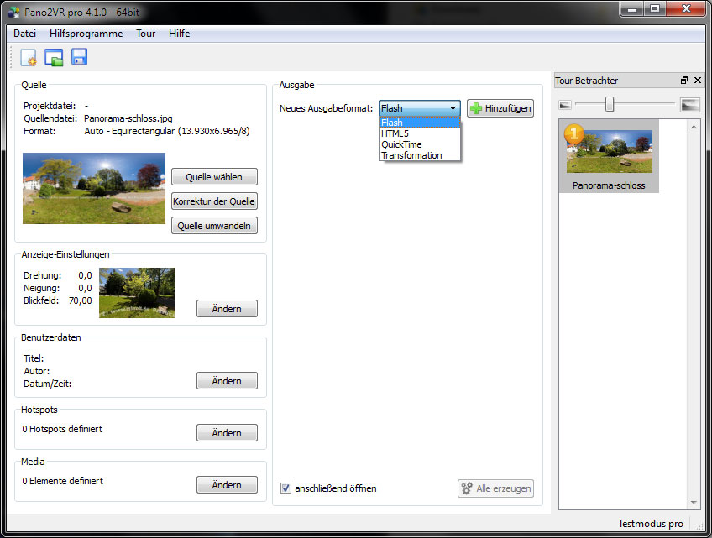Select HTML5 in the output format list
712x538 pixels.
click(419, 133)
